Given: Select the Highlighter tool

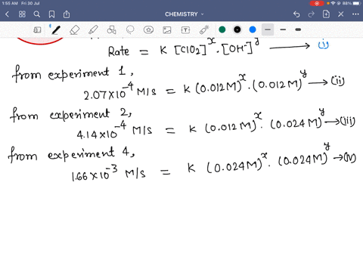Looking at the screenshot, I should click(x=93, y=30).
